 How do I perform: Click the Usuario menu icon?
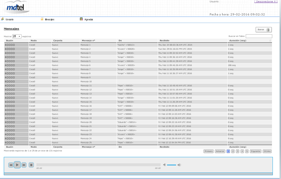(x=2, y=19)
